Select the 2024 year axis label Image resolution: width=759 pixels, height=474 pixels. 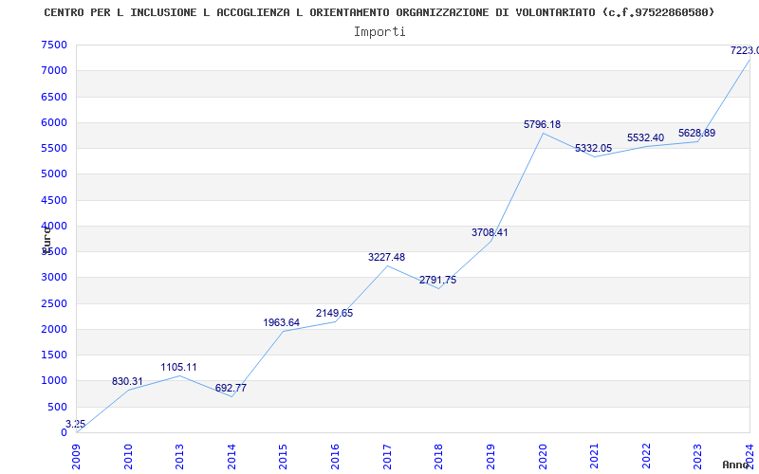[x=750, y=456]
